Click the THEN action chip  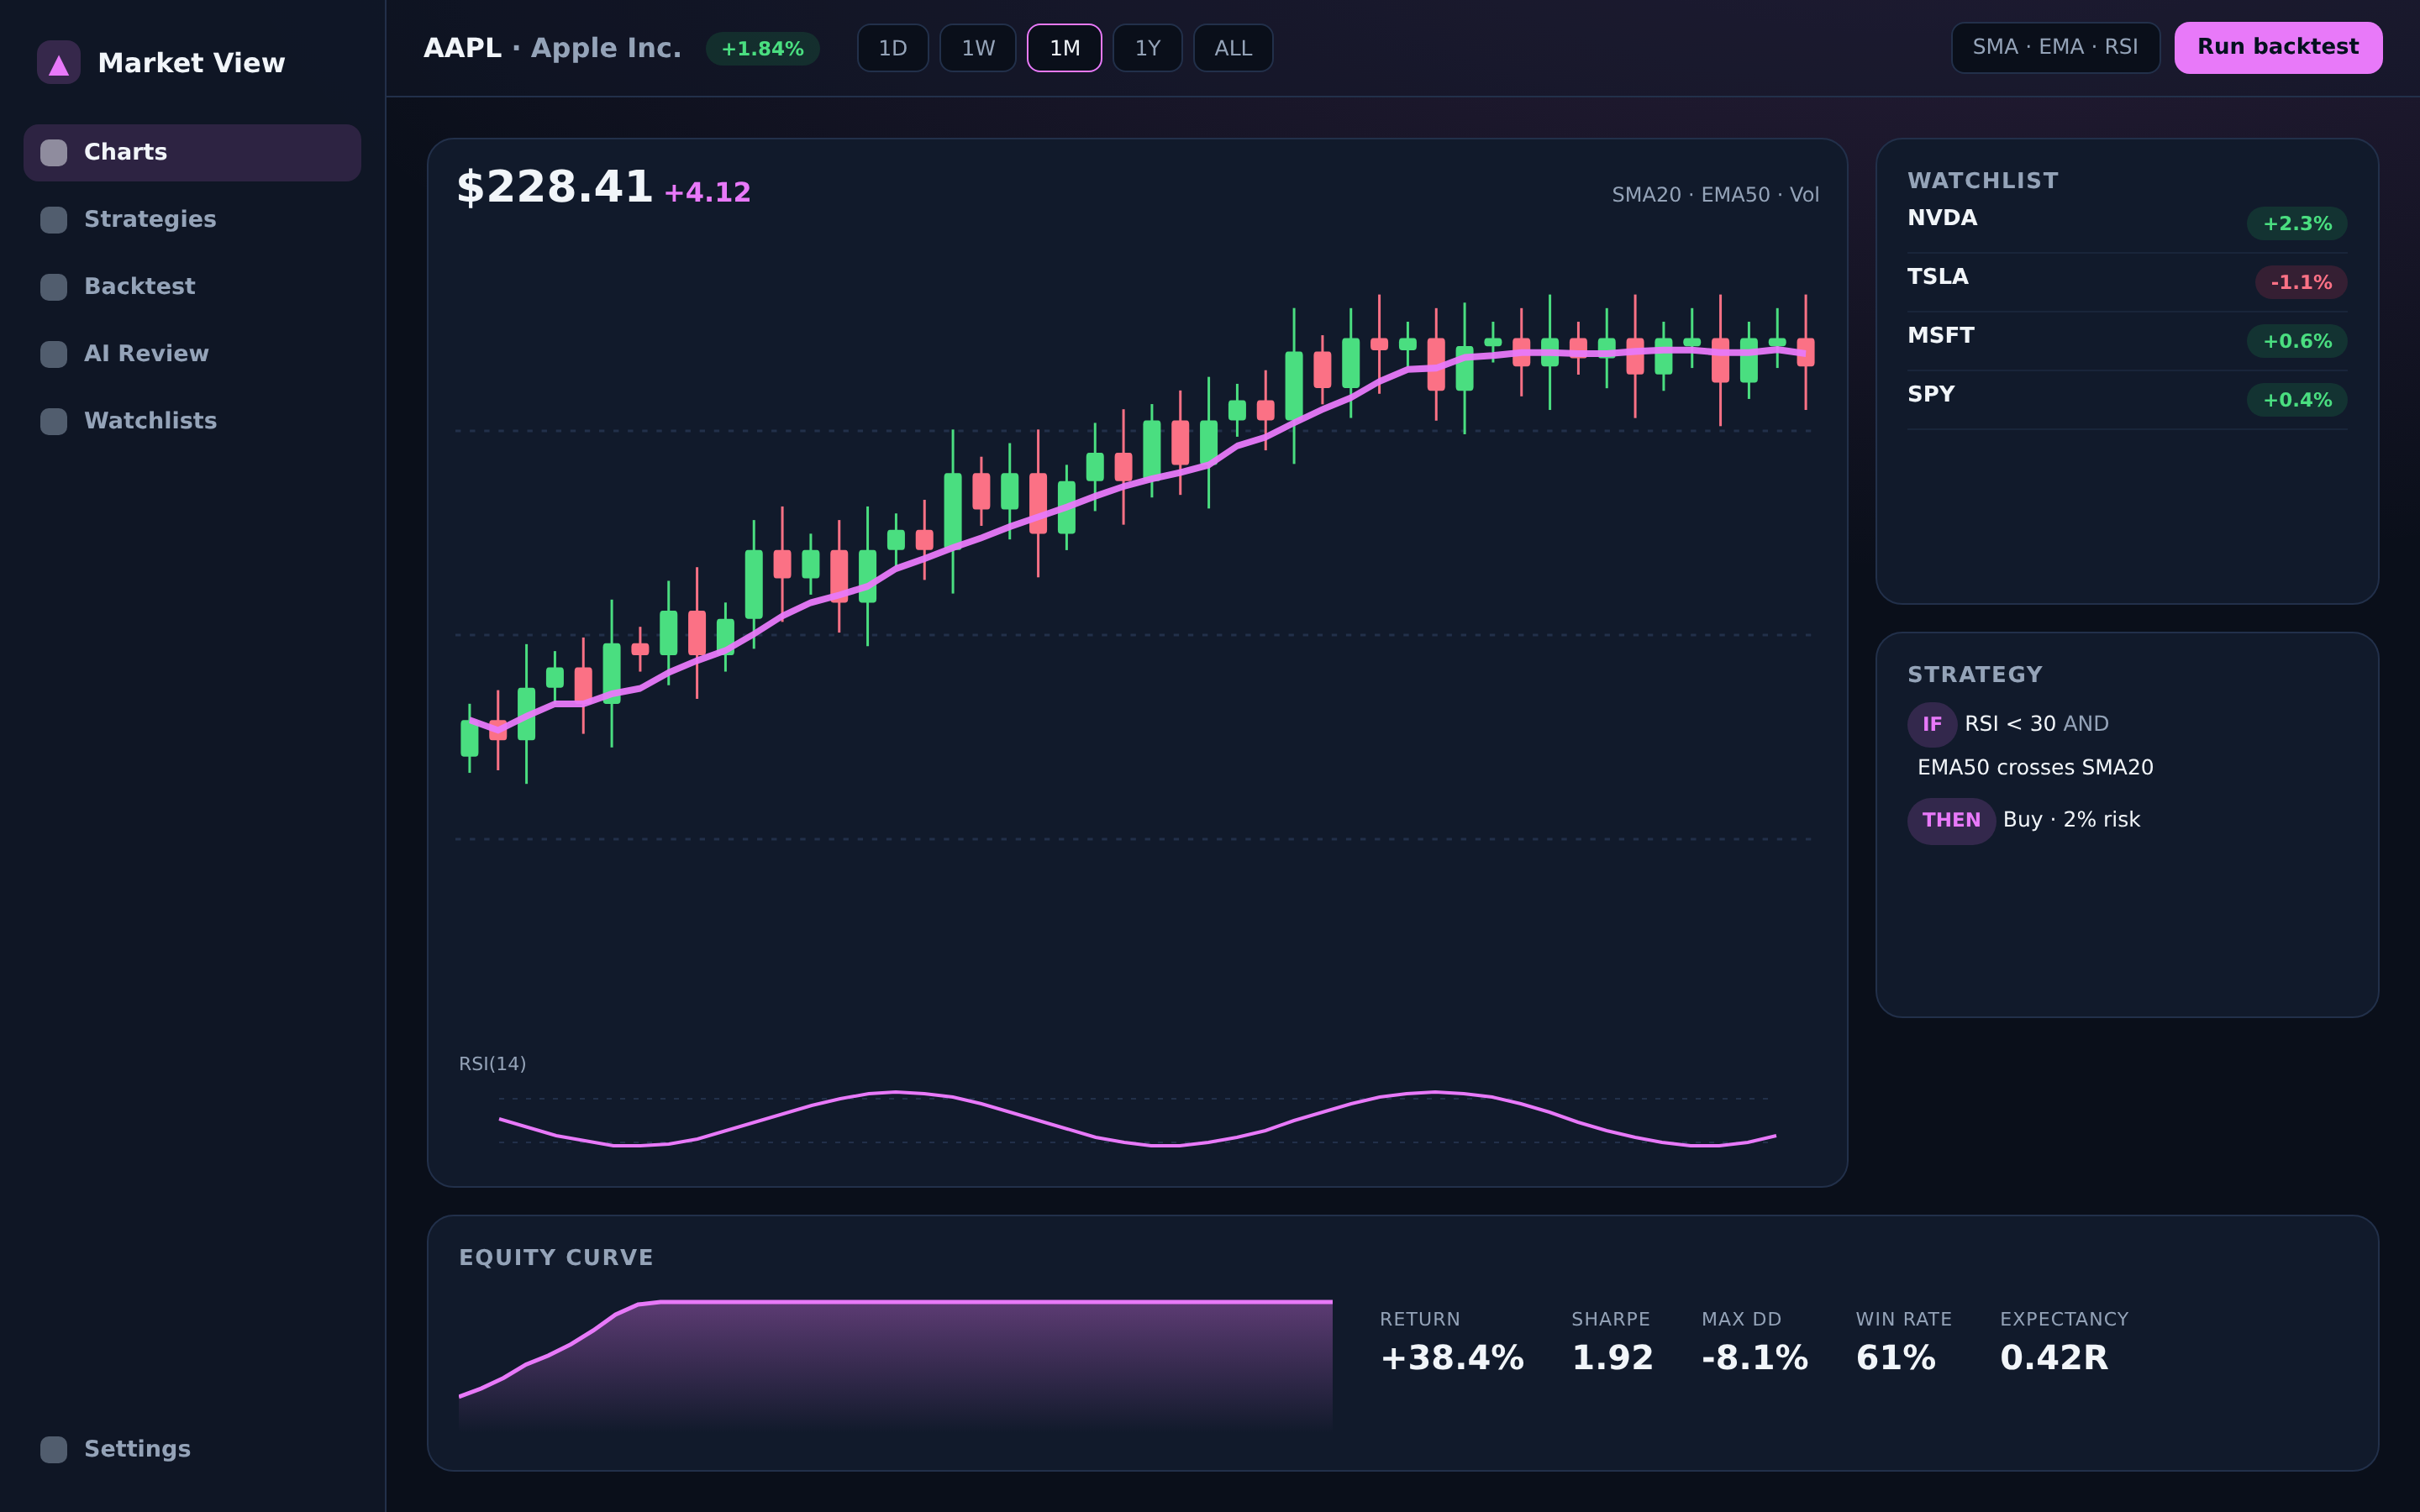(1951, 821)
